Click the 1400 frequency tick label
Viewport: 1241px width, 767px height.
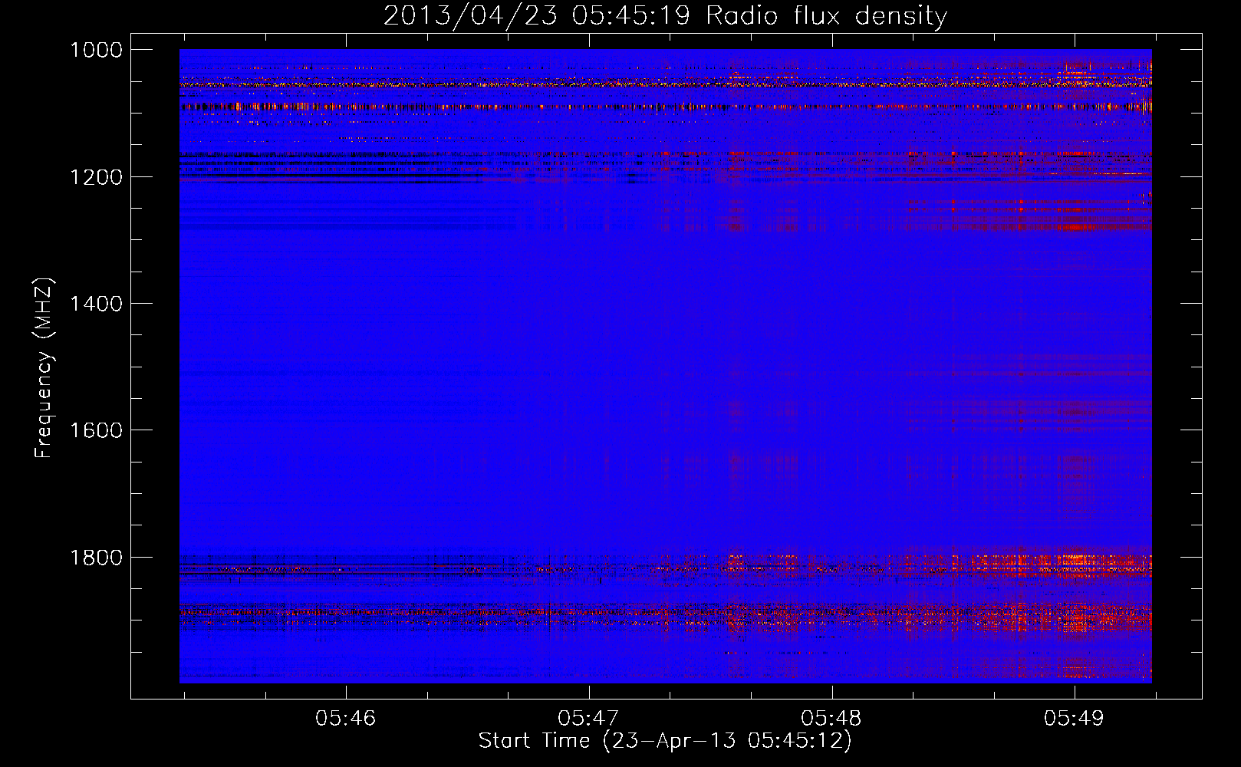tap(96, 304)
